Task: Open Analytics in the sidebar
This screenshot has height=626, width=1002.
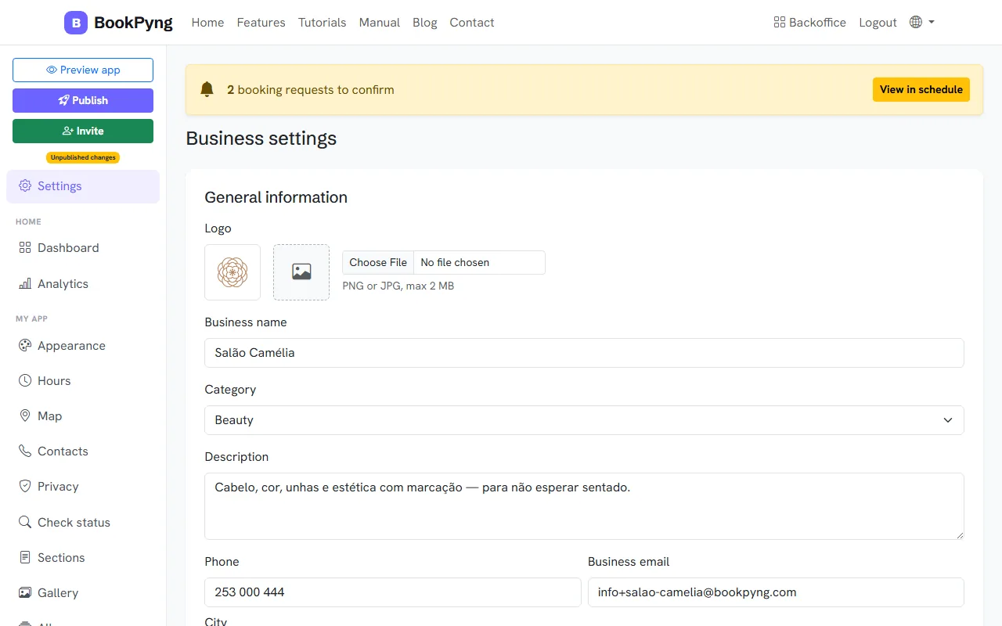Action: (83, 284)
